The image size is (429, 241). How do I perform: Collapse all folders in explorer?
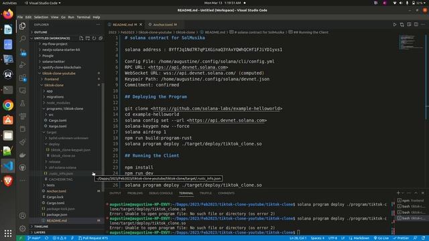(101, 38)
